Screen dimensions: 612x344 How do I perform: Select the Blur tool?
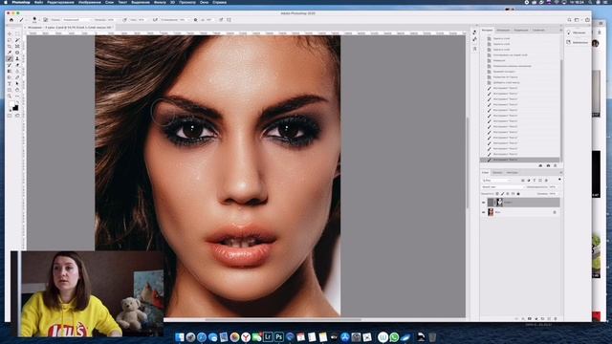pos(17,72)
